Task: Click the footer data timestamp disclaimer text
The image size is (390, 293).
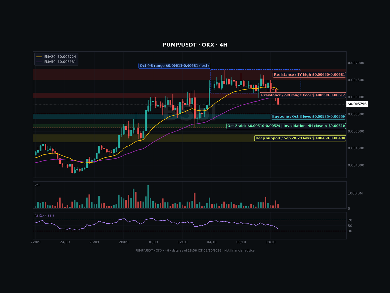Action: [195, 251]
